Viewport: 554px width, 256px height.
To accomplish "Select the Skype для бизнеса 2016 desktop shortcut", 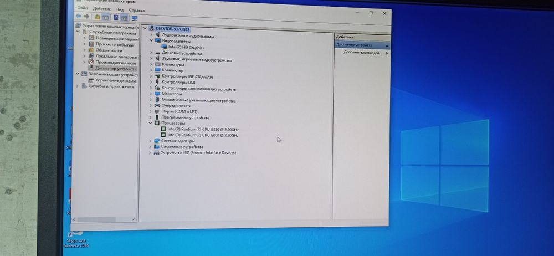I will pos(76,238).
